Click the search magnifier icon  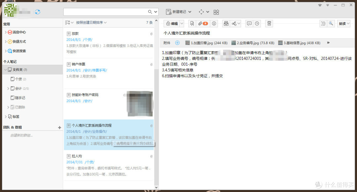(150, 12)
